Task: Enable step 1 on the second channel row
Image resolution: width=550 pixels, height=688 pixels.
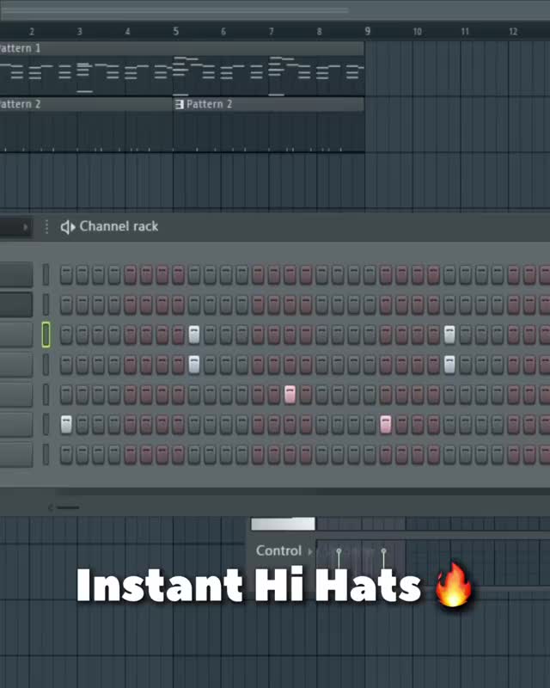Action: click(x=66, y=304)
